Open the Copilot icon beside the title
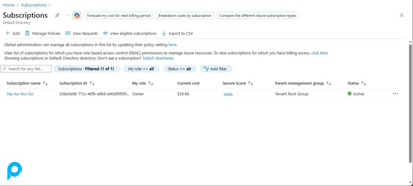 click(77, 15)
